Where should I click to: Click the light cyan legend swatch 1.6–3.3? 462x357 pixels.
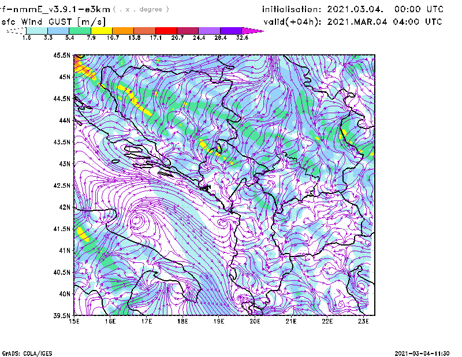[x=37, y=31]
